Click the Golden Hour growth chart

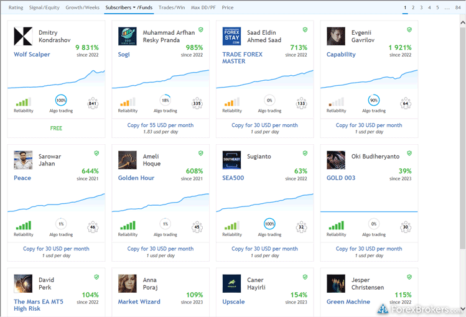[161, 200]
